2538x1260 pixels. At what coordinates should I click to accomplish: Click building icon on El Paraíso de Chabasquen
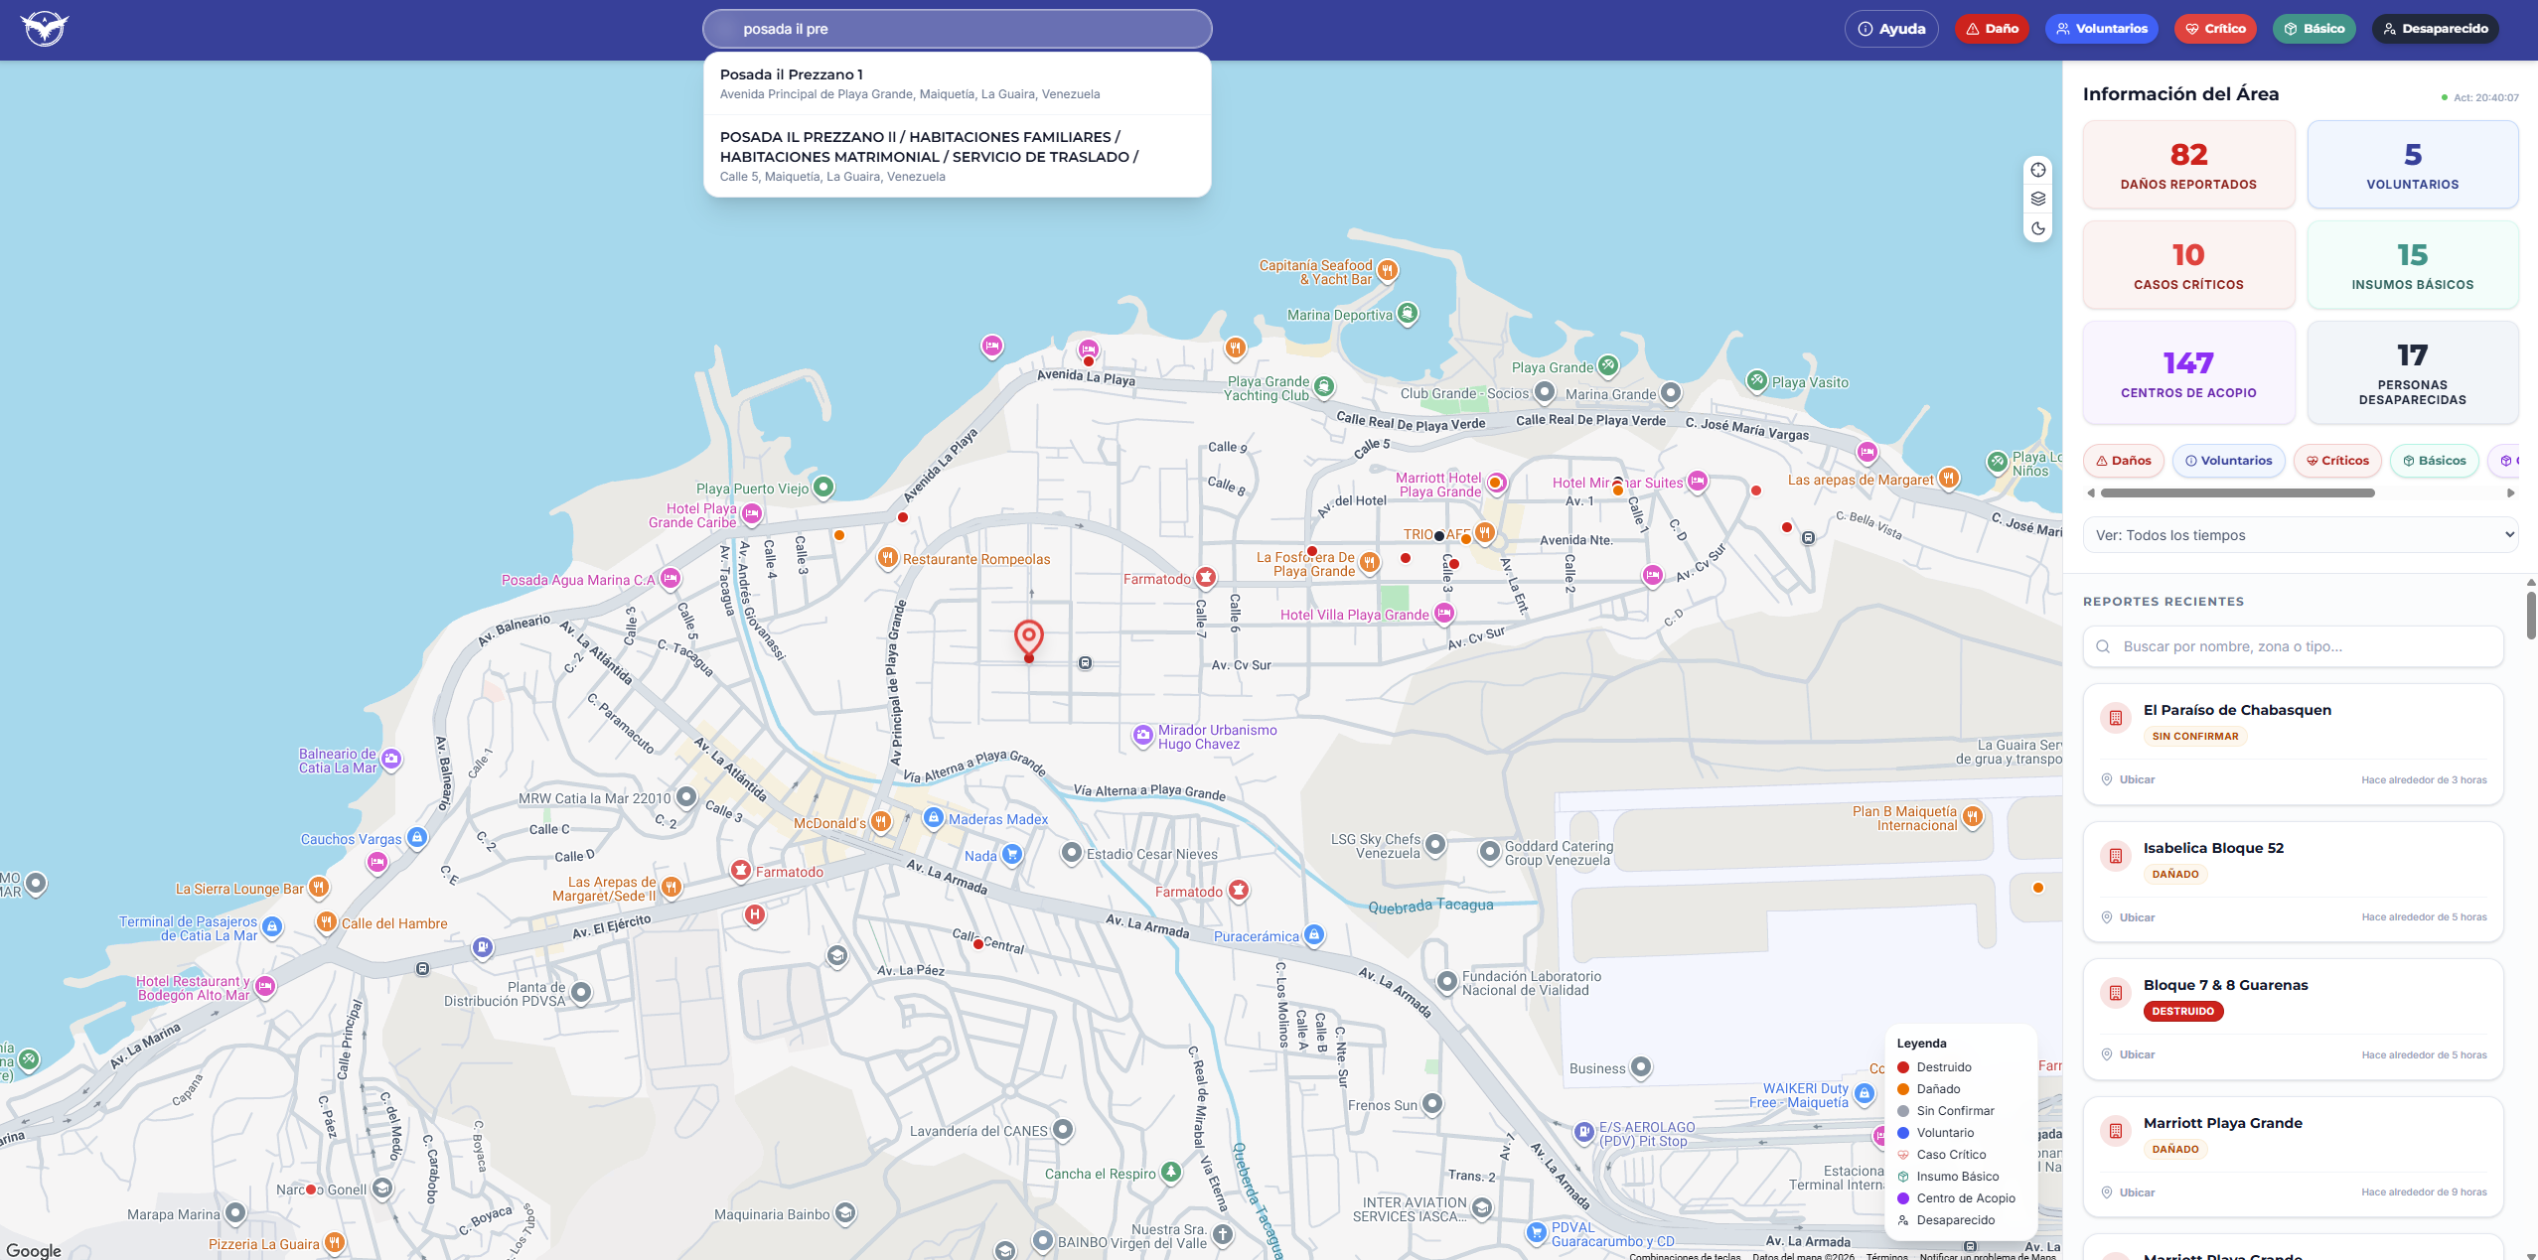click(2116, 718)
